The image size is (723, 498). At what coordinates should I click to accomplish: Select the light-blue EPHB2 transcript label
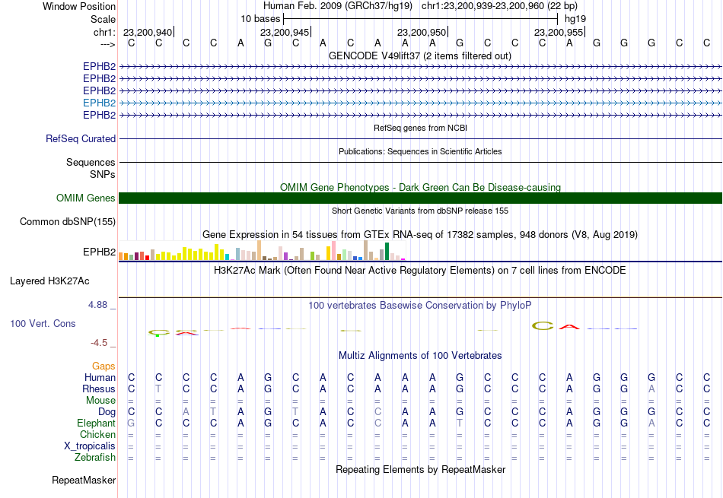tap(99, 103)
